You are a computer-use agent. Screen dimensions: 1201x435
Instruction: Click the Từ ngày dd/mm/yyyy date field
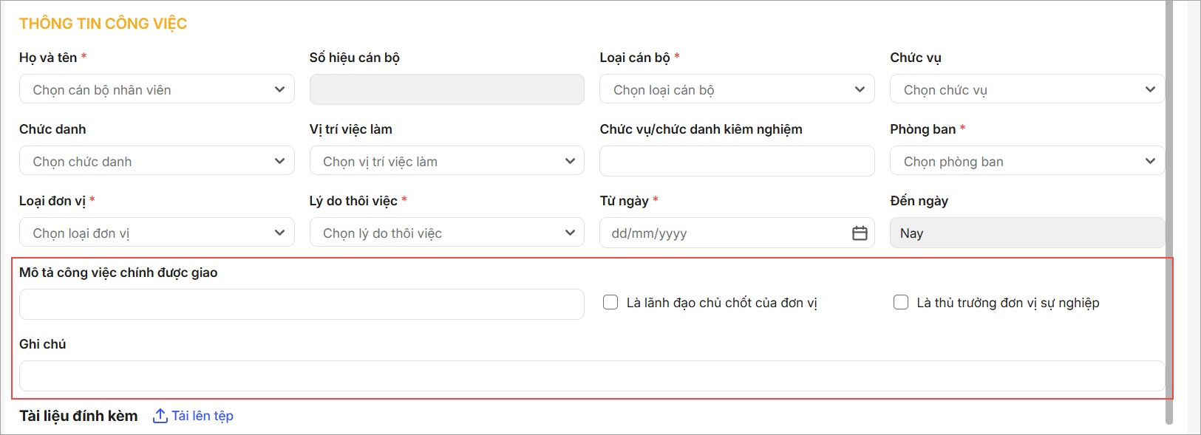pyautogui.click(x=737, y=233)
